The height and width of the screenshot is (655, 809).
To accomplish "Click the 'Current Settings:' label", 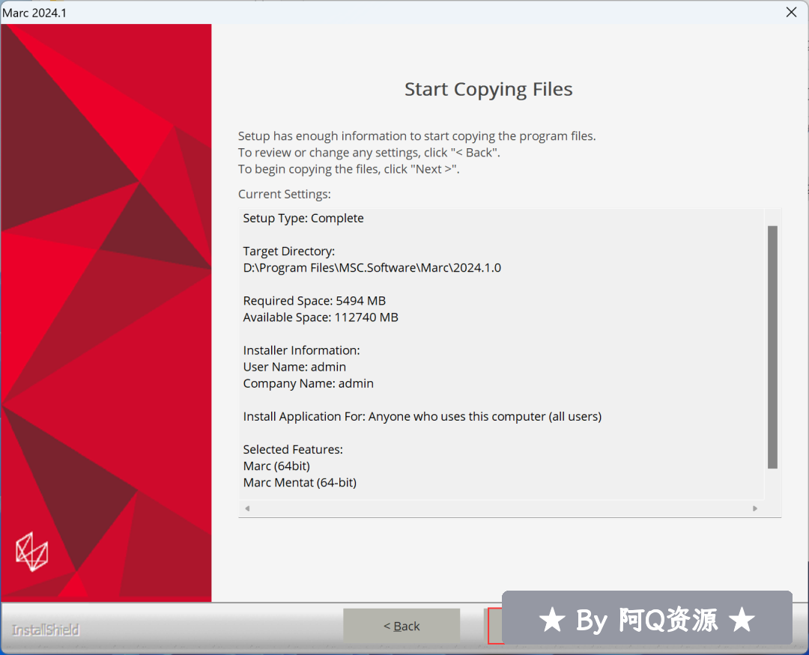I will pyautogui.click(x=285, y=194).
